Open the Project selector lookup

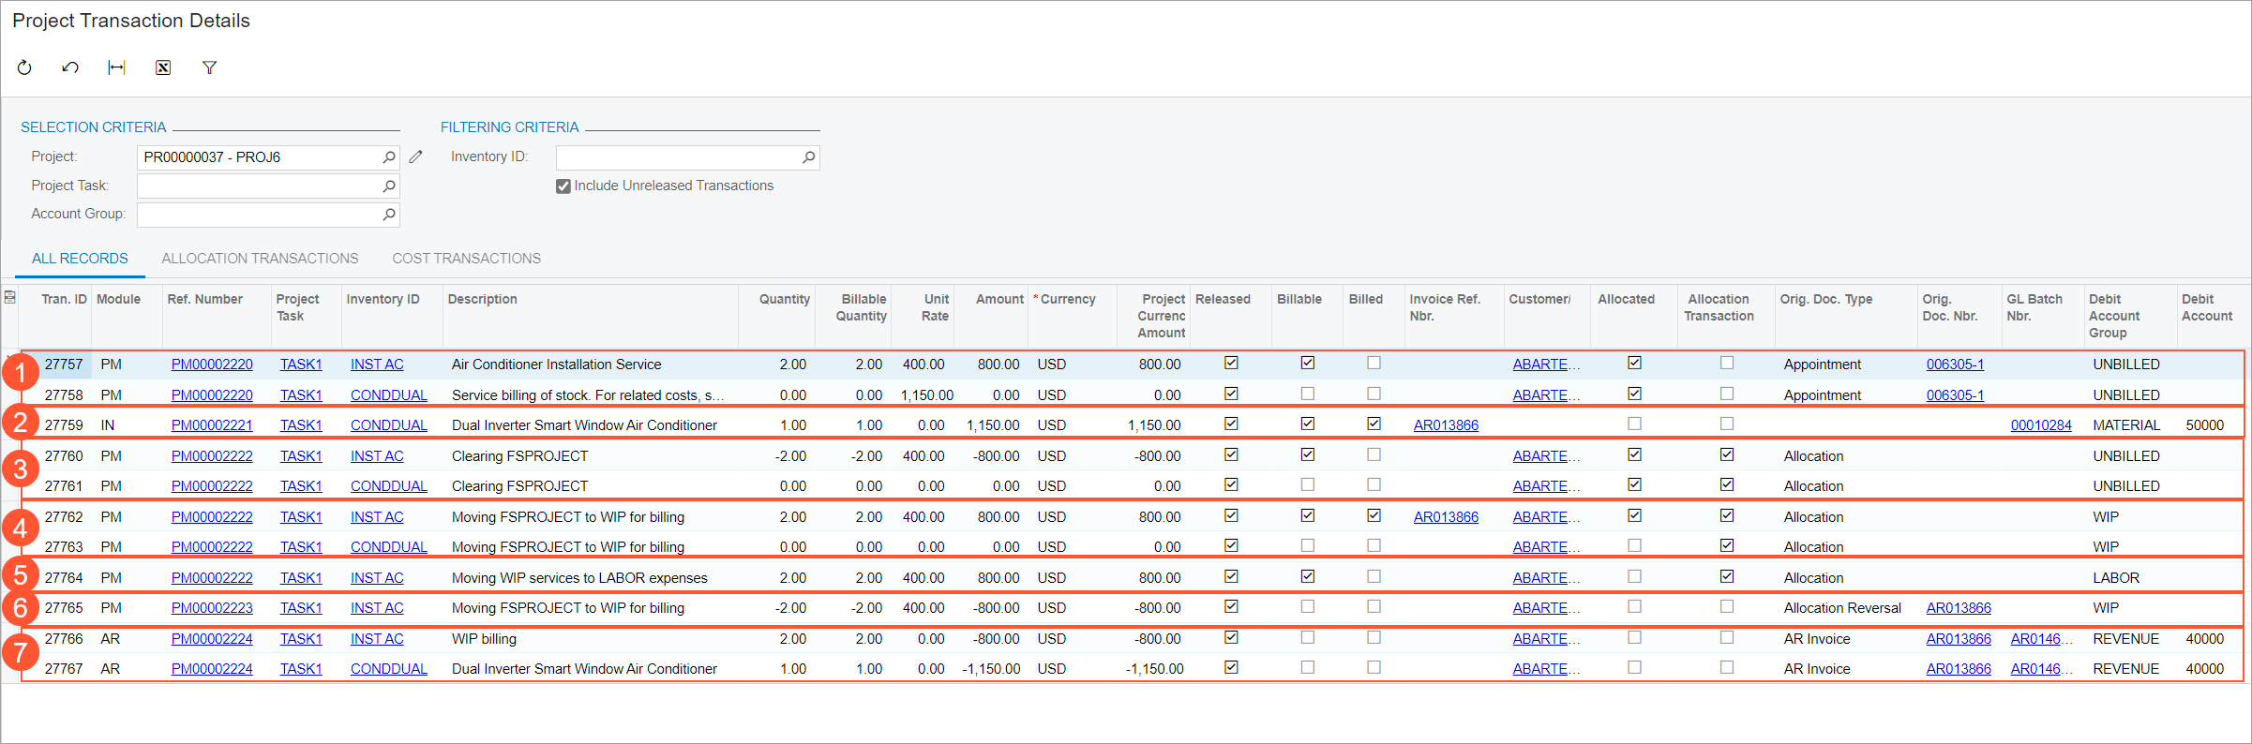pos(388,157)
